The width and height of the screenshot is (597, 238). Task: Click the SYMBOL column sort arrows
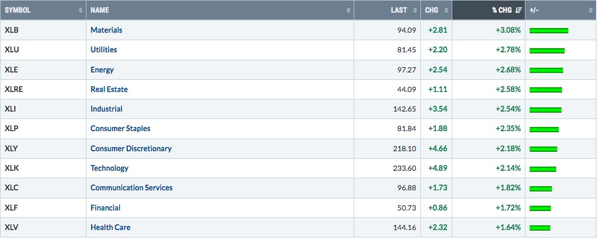pyautogui.click(x=81, y=10)
